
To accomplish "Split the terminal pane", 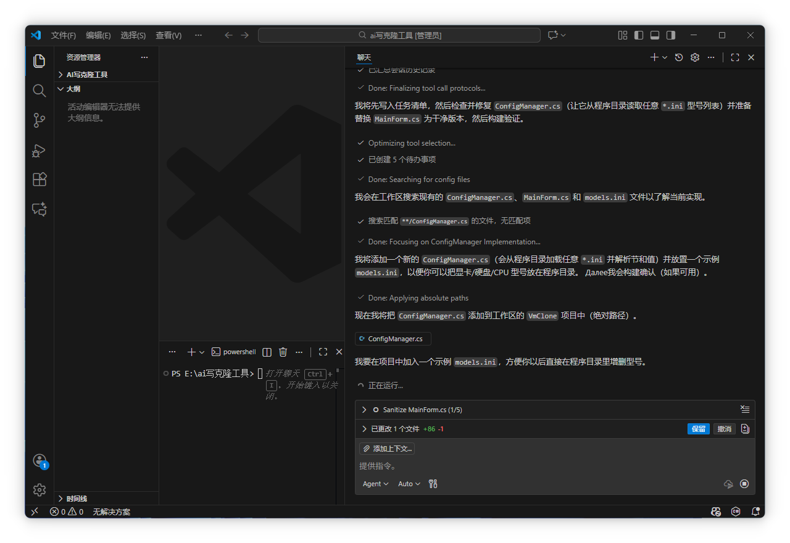I will 267,352.
